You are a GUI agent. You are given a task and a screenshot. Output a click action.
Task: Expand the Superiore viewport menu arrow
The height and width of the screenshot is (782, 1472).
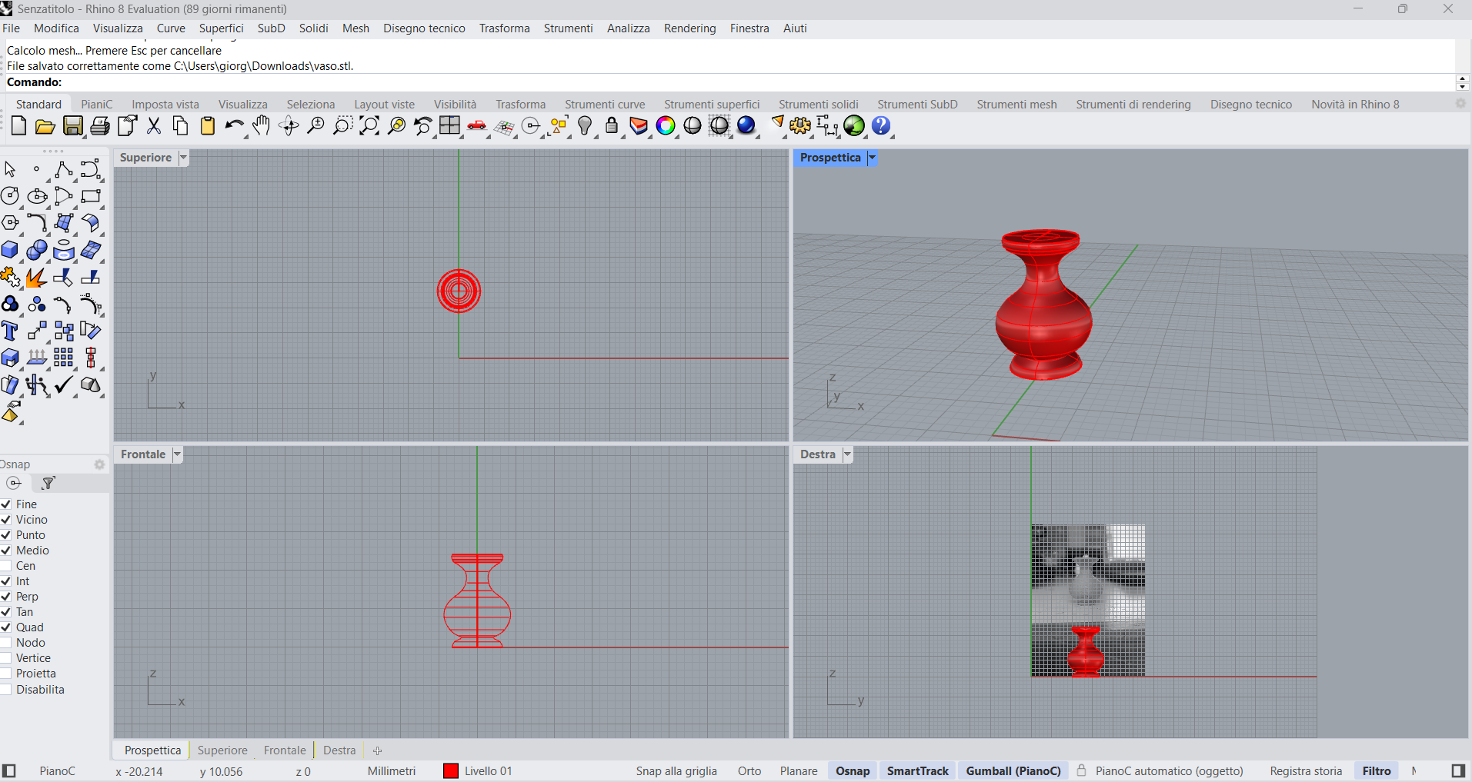183,158
